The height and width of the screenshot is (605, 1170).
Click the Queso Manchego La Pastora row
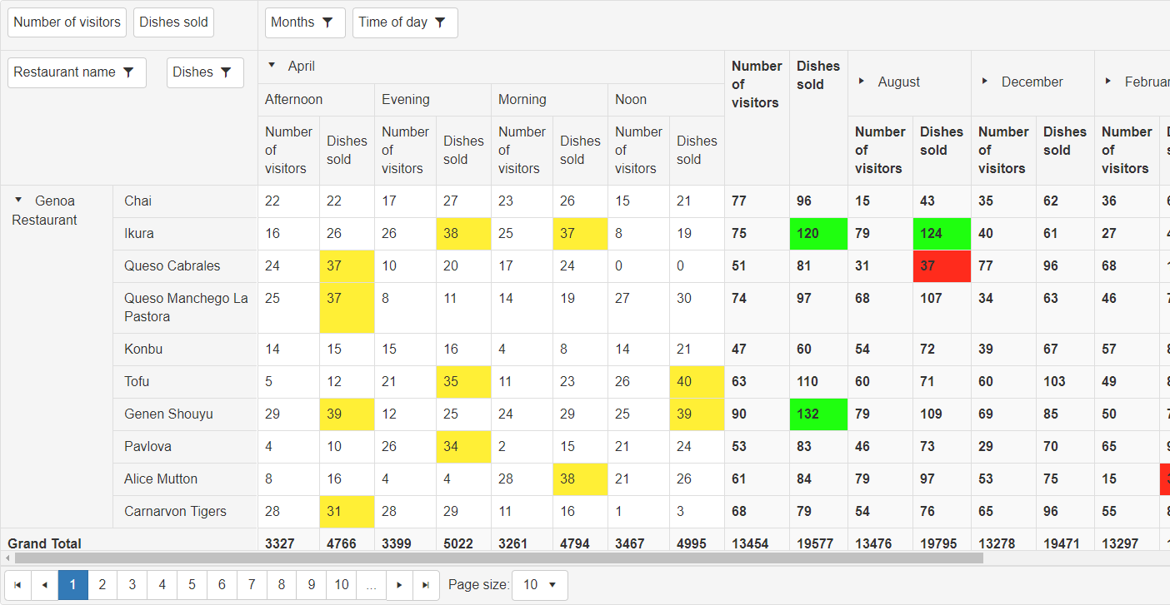(186, 308)
